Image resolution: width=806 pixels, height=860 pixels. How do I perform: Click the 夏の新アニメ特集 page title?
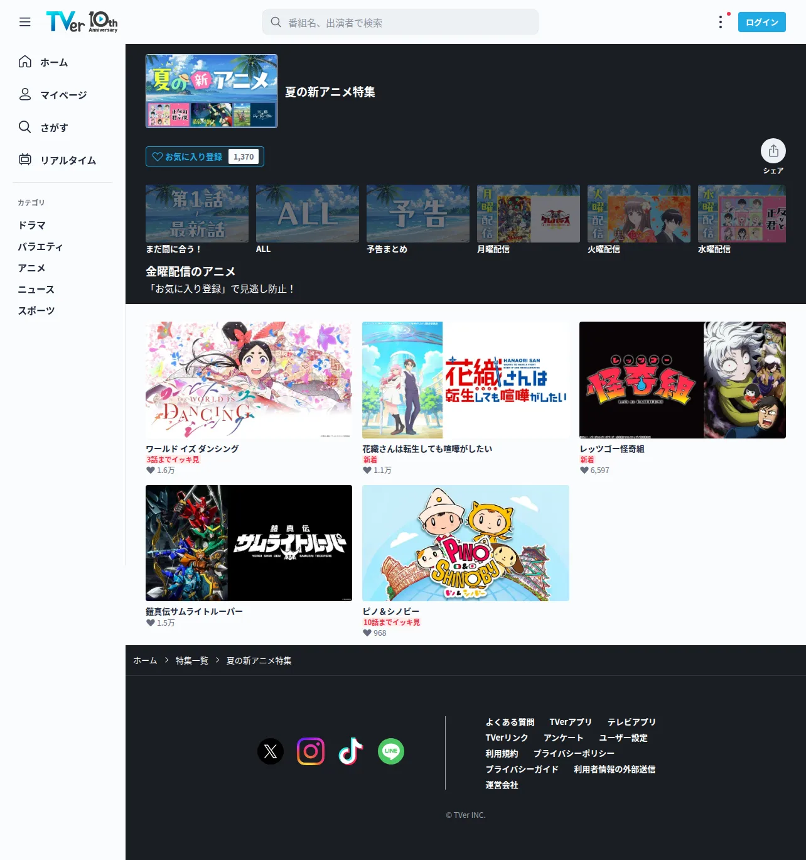tap(330, 92)
